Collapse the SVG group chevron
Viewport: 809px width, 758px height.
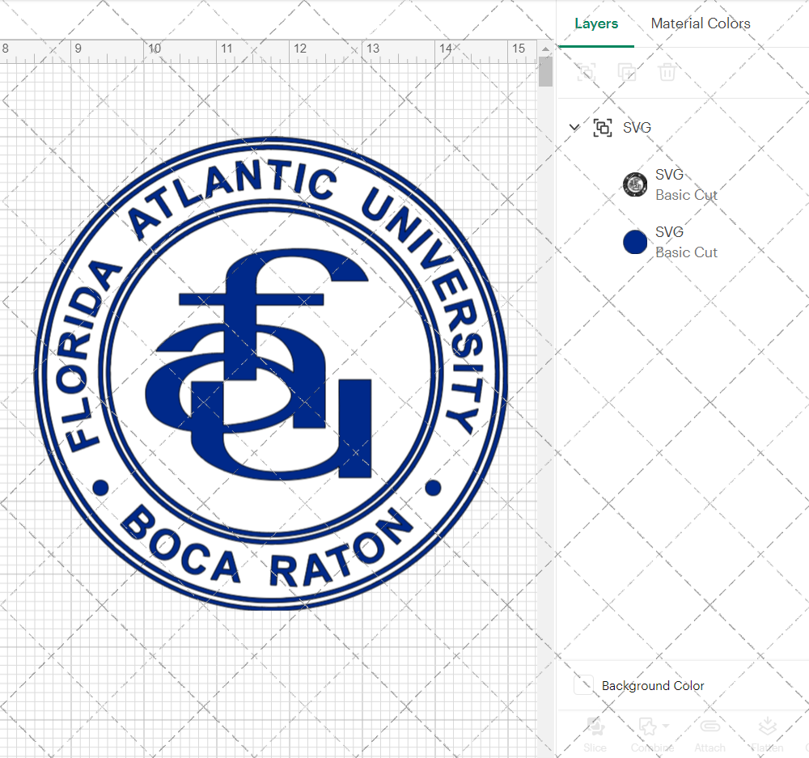click(x=574, y=127)
